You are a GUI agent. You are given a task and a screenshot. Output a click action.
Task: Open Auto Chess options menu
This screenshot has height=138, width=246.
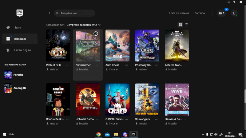pos(127,65)
